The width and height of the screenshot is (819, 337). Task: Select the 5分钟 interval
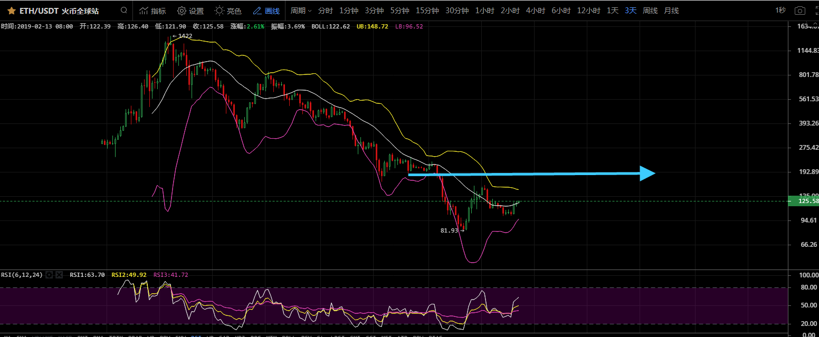399,11
